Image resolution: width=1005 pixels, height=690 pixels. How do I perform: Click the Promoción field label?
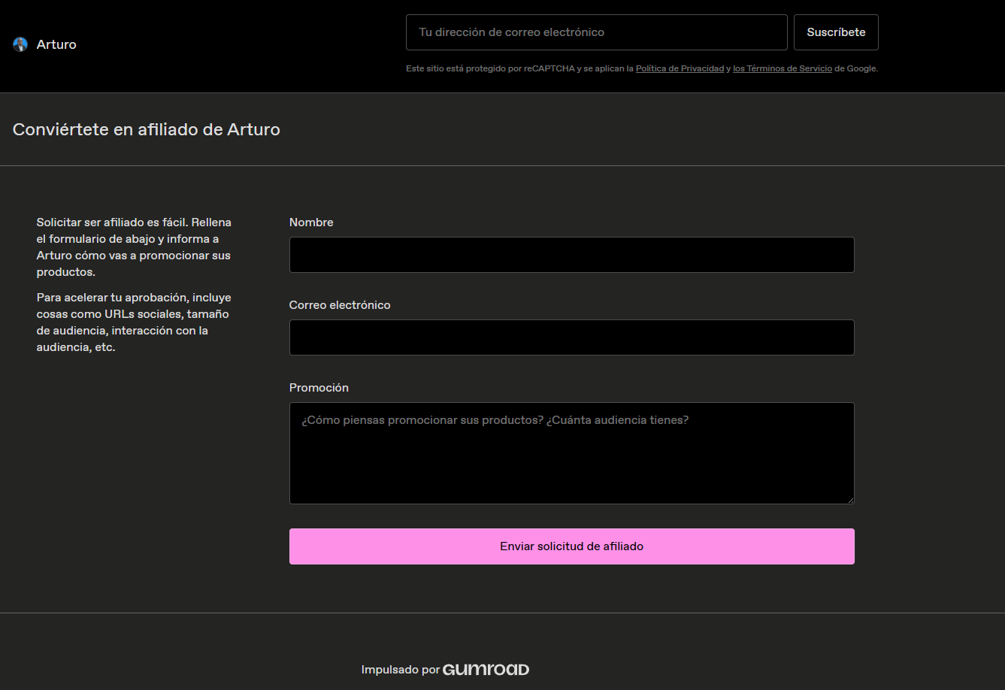[319, 388]
